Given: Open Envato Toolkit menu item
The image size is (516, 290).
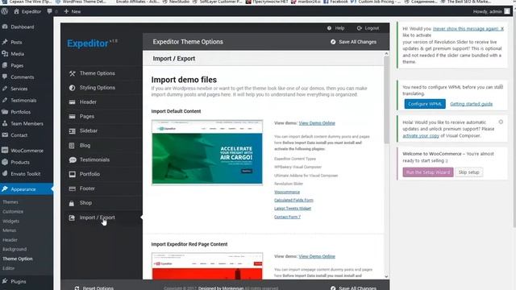Looking at the screenshot, I should click(27, 174).
